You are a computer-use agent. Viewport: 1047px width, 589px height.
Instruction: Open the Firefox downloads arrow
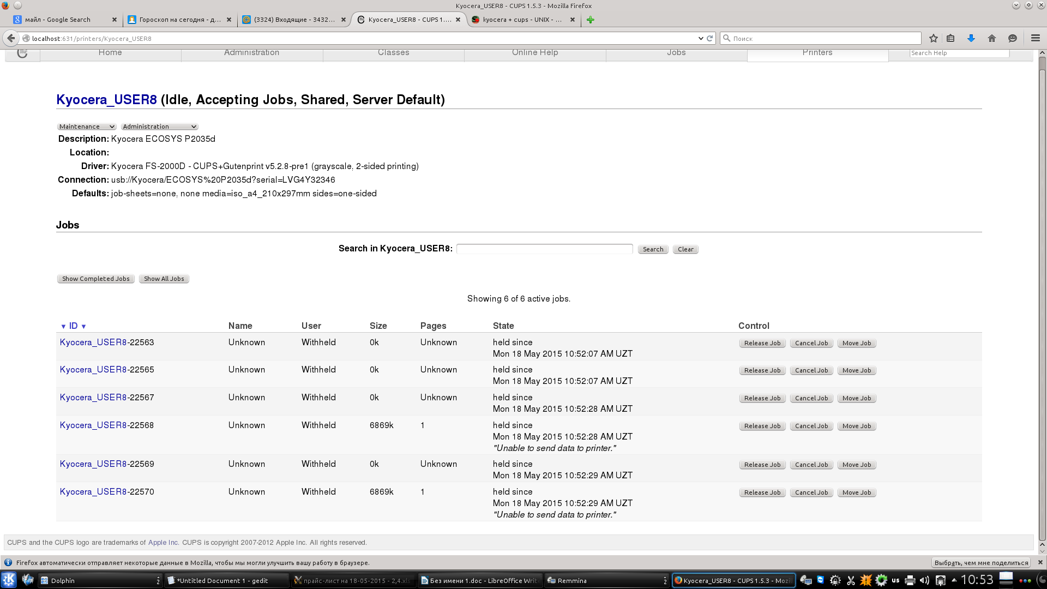pyautogui.click(x=971, y=38)
